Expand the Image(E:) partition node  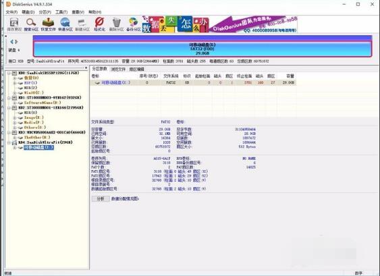click(15, 118)
